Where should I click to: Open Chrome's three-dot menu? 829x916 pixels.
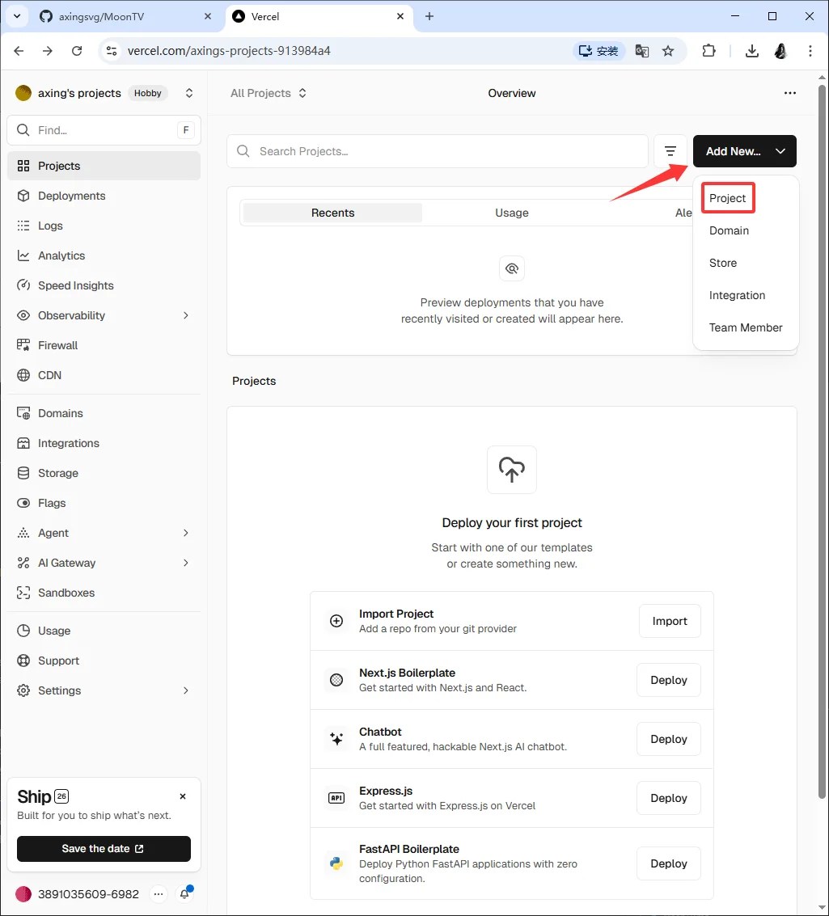tap(810, 51)
